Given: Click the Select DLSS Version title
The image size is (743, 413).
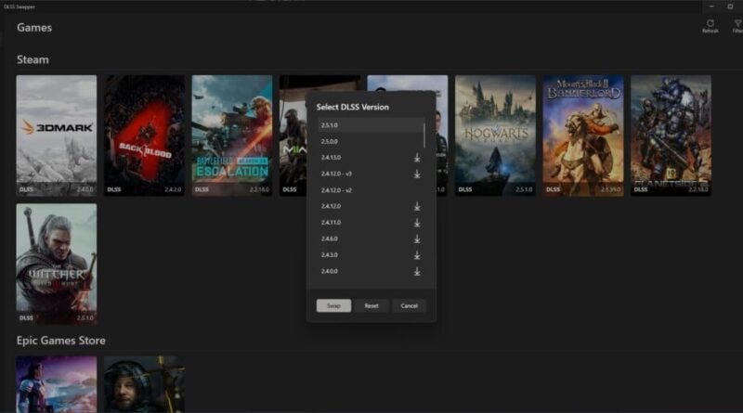Looking at the screenshot, I should (x=353, y=107).
